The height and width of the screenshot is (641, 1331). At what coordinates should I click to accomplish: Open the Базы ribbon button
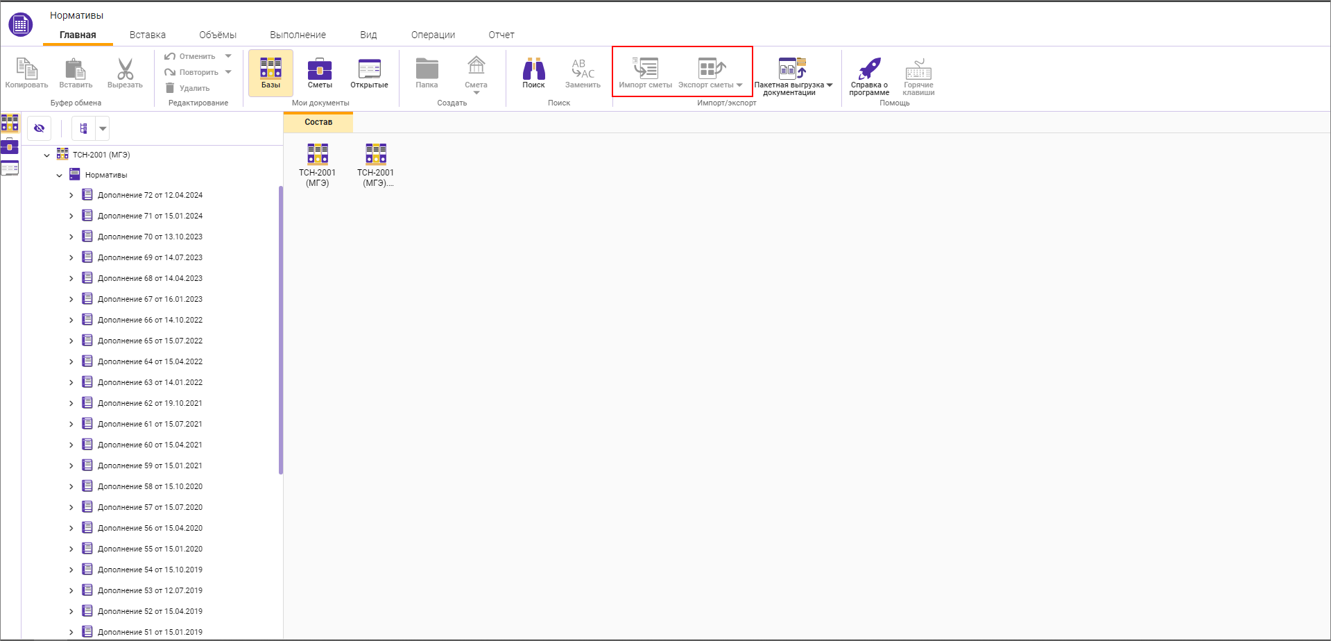[x=271, y=73]
